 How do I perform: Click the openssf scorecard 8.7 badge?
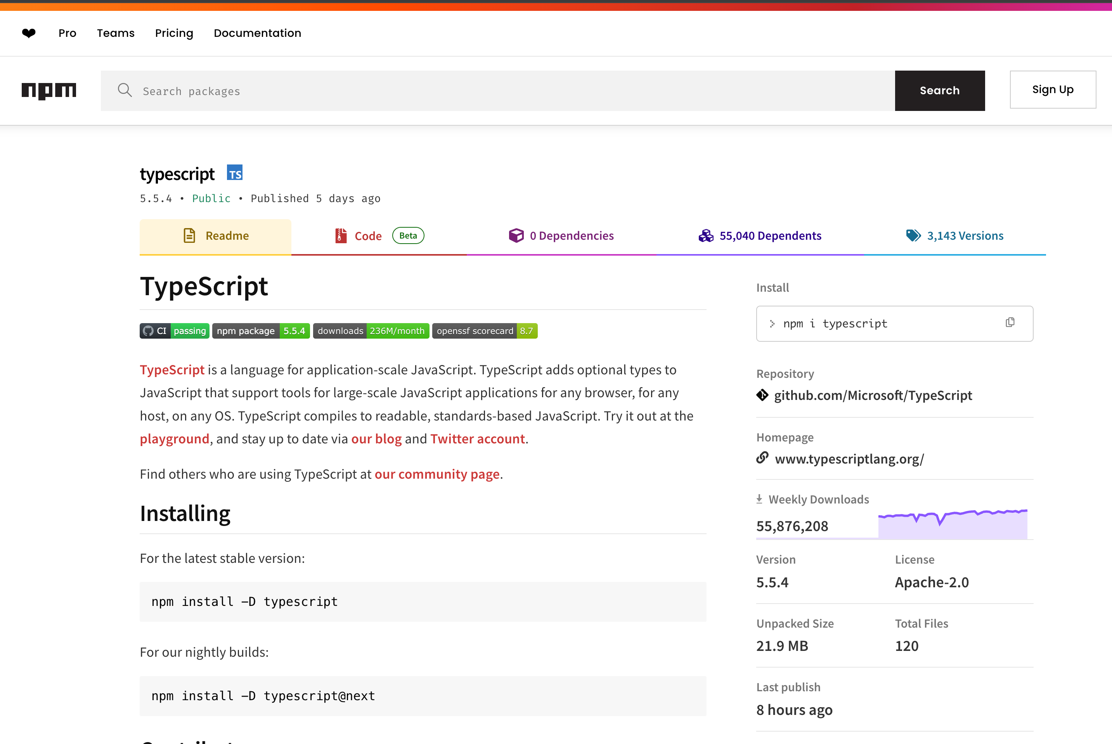pos(485,331)
